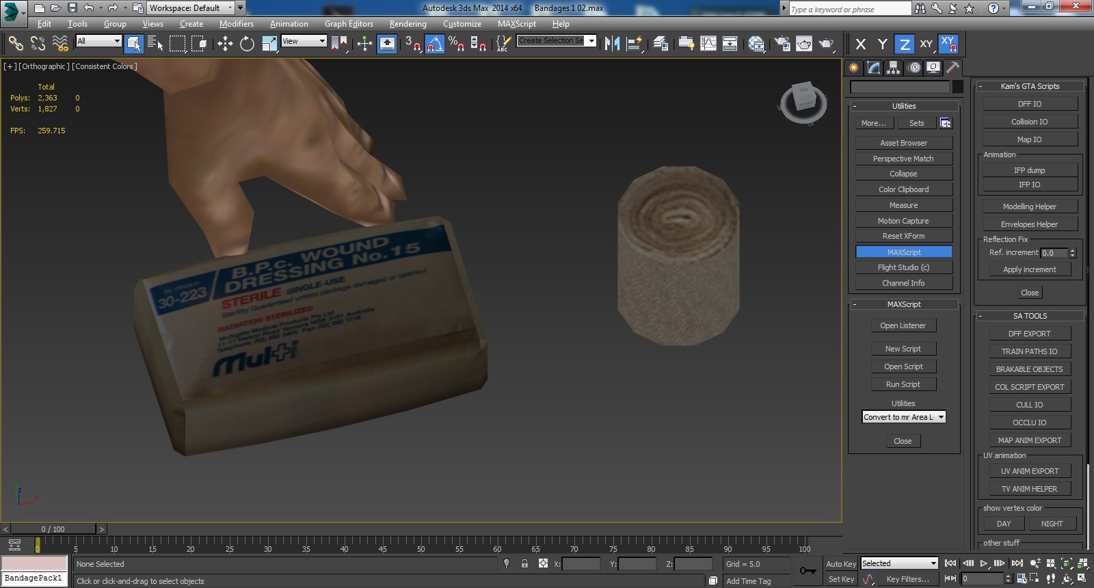Image resolution: width=1094 pixels, height=588 pixels.
Task: Open the Create Selection Set dropdown
Action: [x=557, y=40]
